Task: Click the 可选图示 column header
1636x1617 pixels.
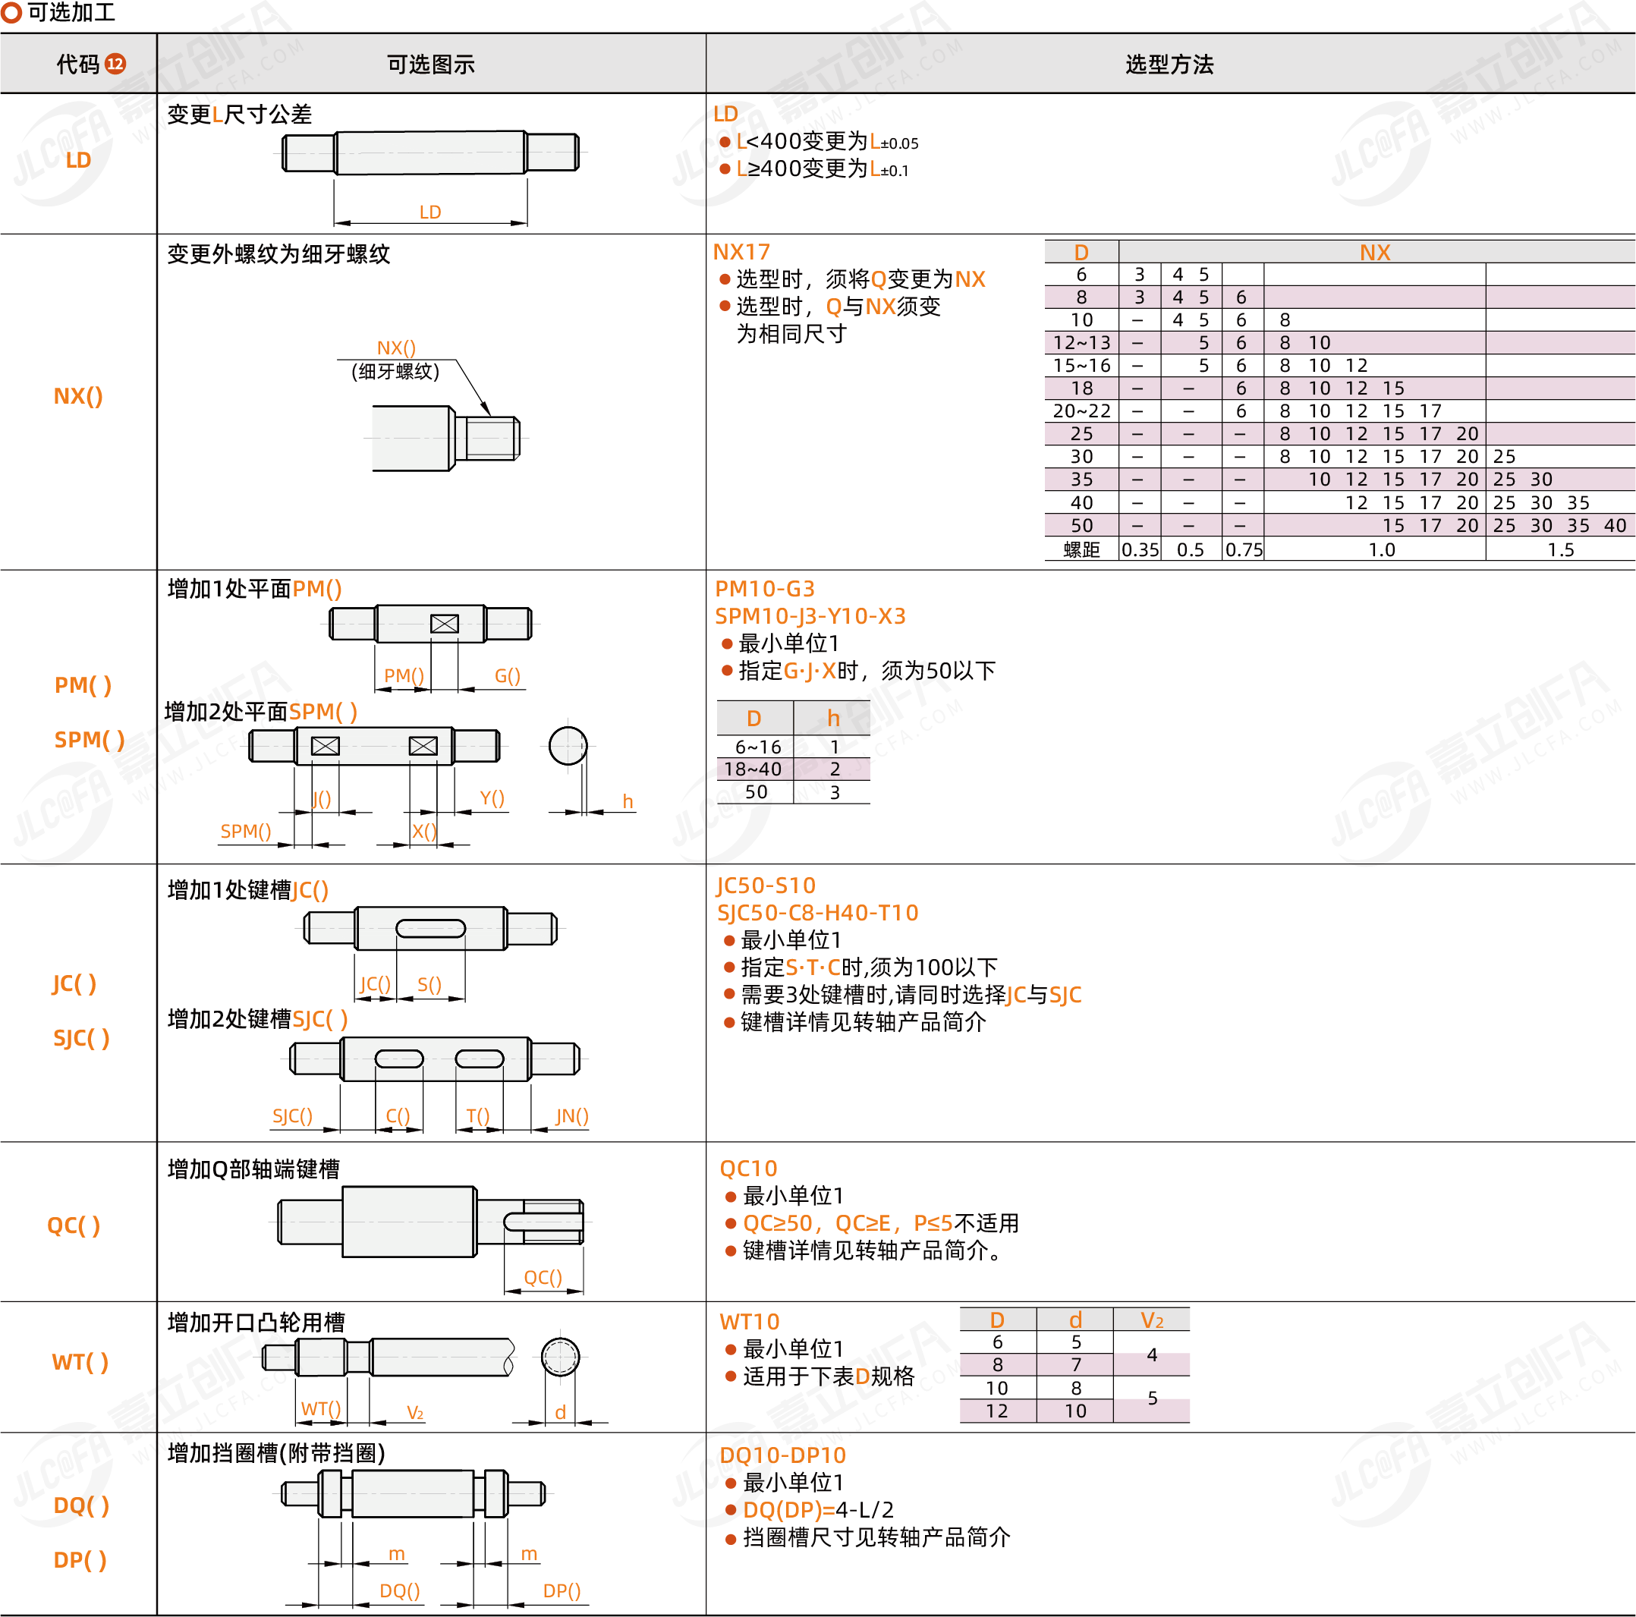Action: coord(430,64)
